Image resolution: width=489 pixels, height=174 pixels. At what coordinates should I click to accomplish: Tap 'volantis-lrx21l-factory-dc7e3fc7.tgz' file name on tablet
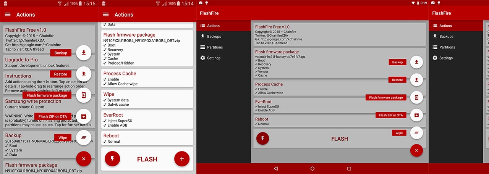point(280,56)
